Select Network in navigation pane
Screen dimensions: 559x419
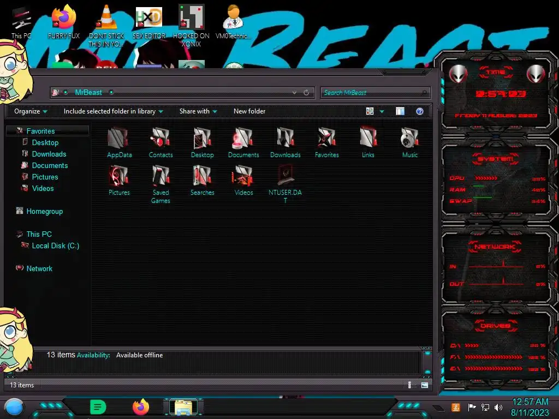39,268
